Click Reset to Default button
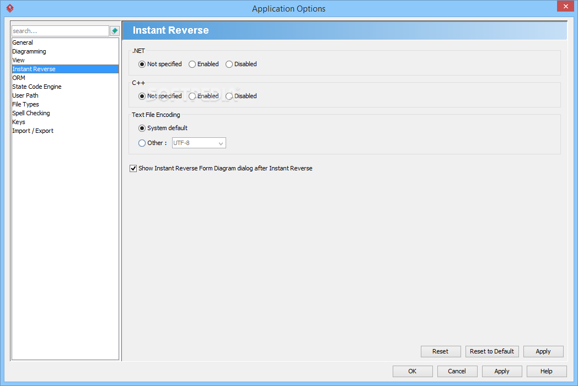The height and width of the screenshot is (386, 578). tap(492, 351)
